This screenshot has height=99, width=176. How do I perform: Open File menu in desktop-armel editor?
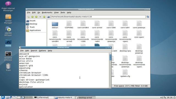[x=22, y=51]
